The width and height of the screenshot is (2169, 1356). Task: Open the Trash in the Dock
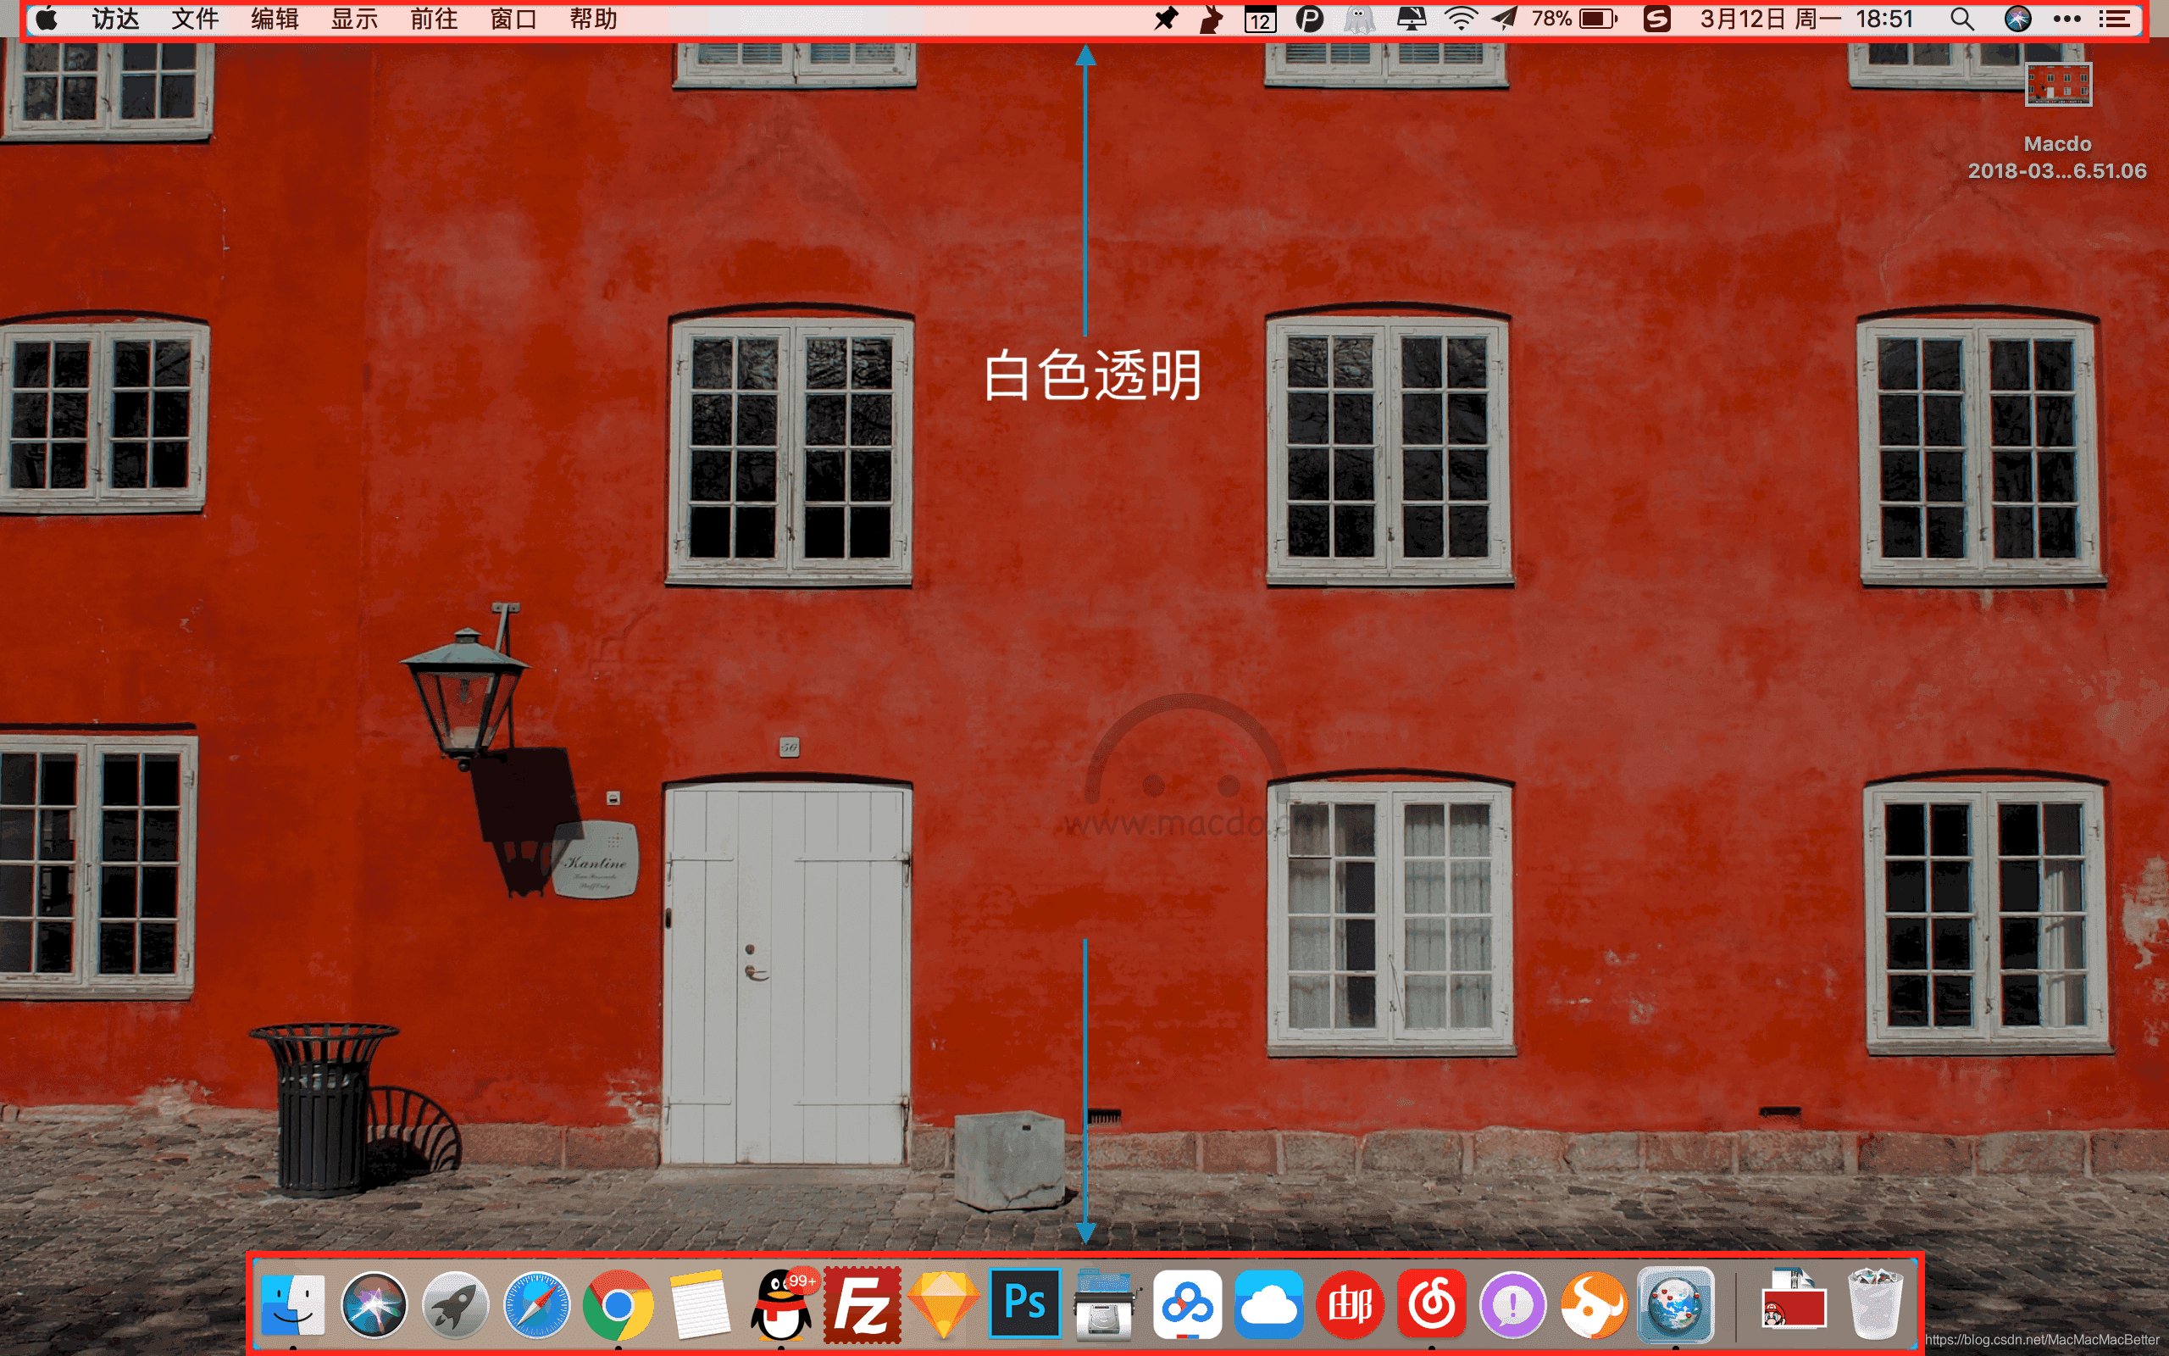pyautogui.click(x=1874, y=1305)
